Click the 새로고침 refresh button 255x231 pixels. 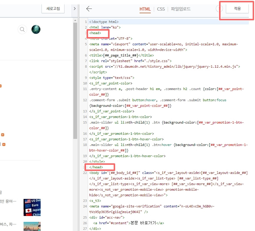53,9
